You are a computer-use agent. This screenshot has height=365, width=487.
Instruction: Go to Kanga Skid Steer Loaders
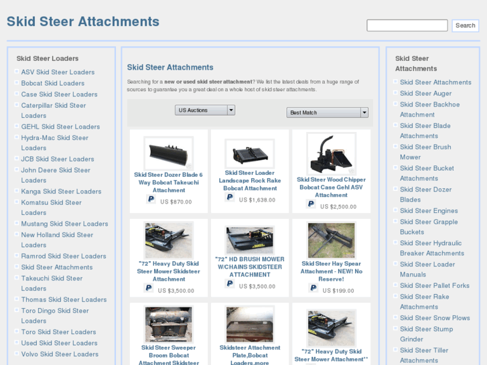click(x=61, y=192)
